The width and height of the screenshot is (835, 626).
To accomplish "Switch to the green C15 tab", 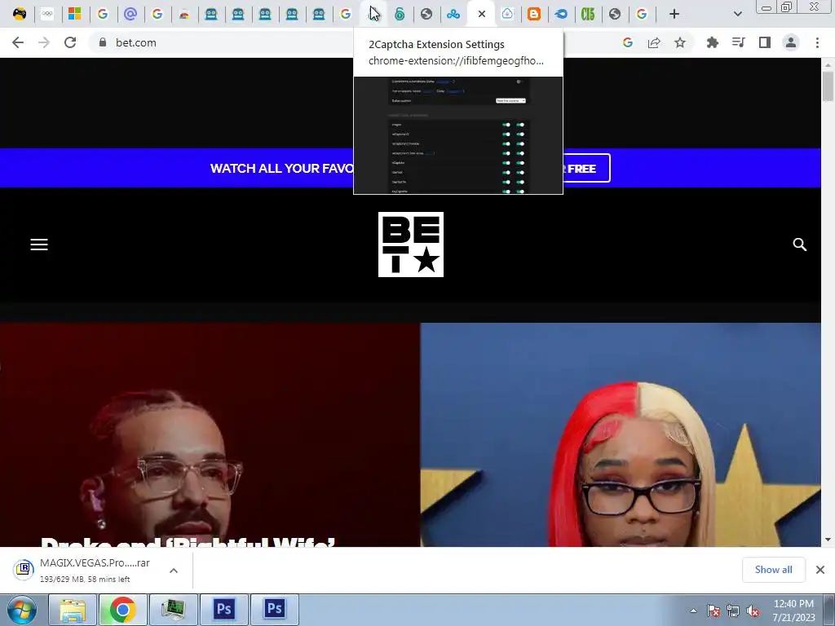I will pyautogui.click(x=588, y=14).
